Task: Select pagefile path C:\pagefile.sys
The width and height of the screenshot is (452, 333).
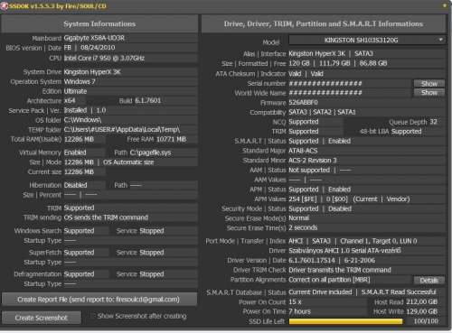Action: (150, 153)
